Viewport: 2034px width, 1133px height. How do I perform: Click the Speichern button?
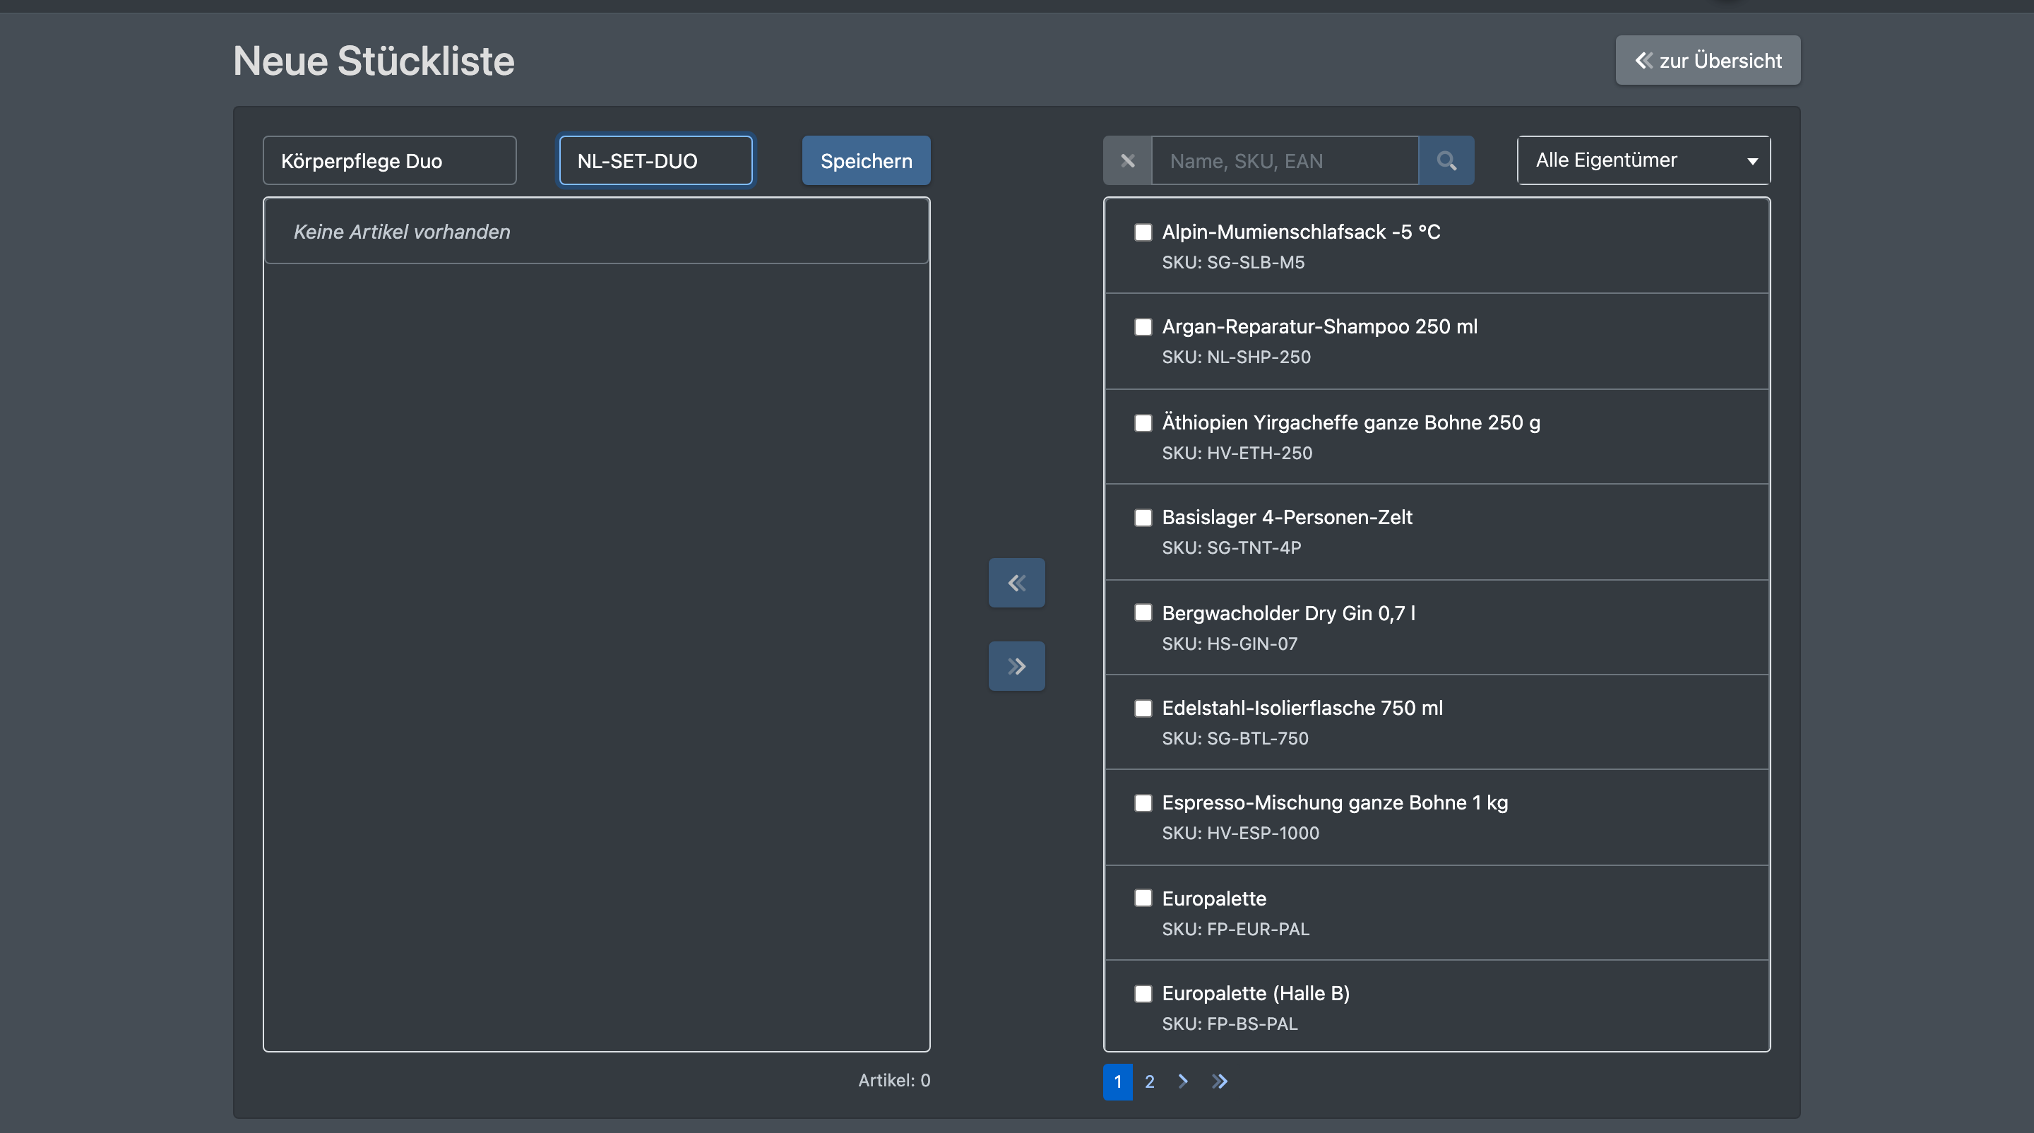pyautogui.click(x=866, y=160)
